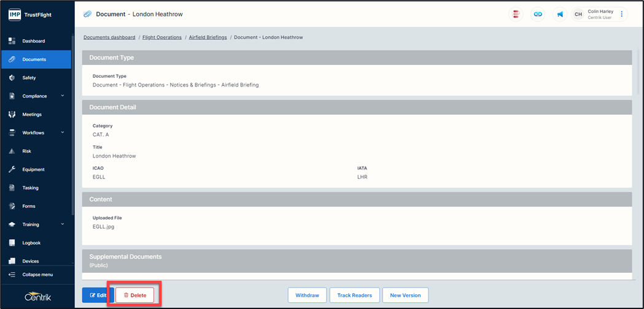Click the Edit button
The width and height of the screenshot is (644, 309).
(98, 295)
